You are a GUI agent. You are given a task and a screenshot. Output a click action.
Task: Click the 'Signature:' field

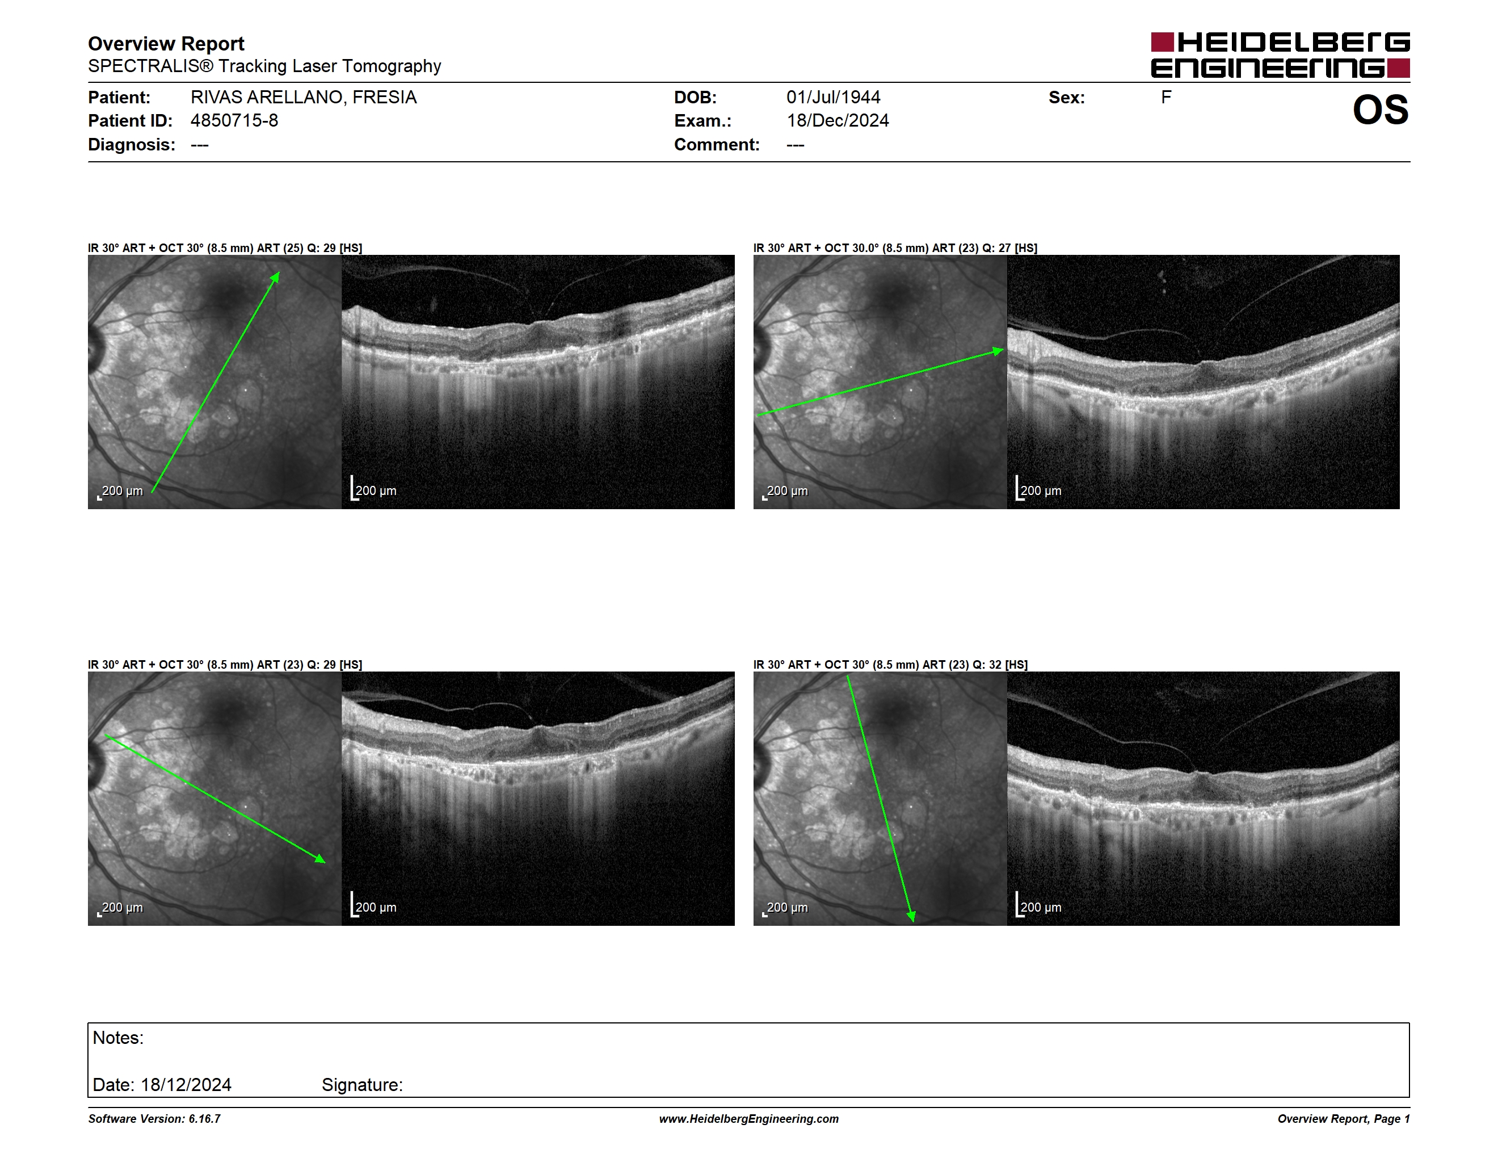362,1085
